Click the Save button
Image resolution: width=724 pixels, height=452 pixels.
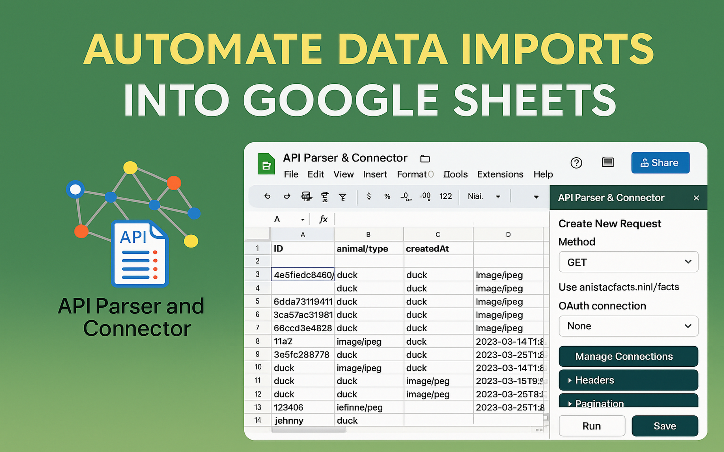665,426
